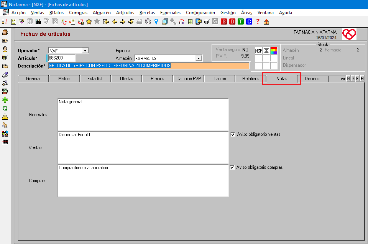
Task: Open the shopping cart sidebar icon
Action: point(5,58)
